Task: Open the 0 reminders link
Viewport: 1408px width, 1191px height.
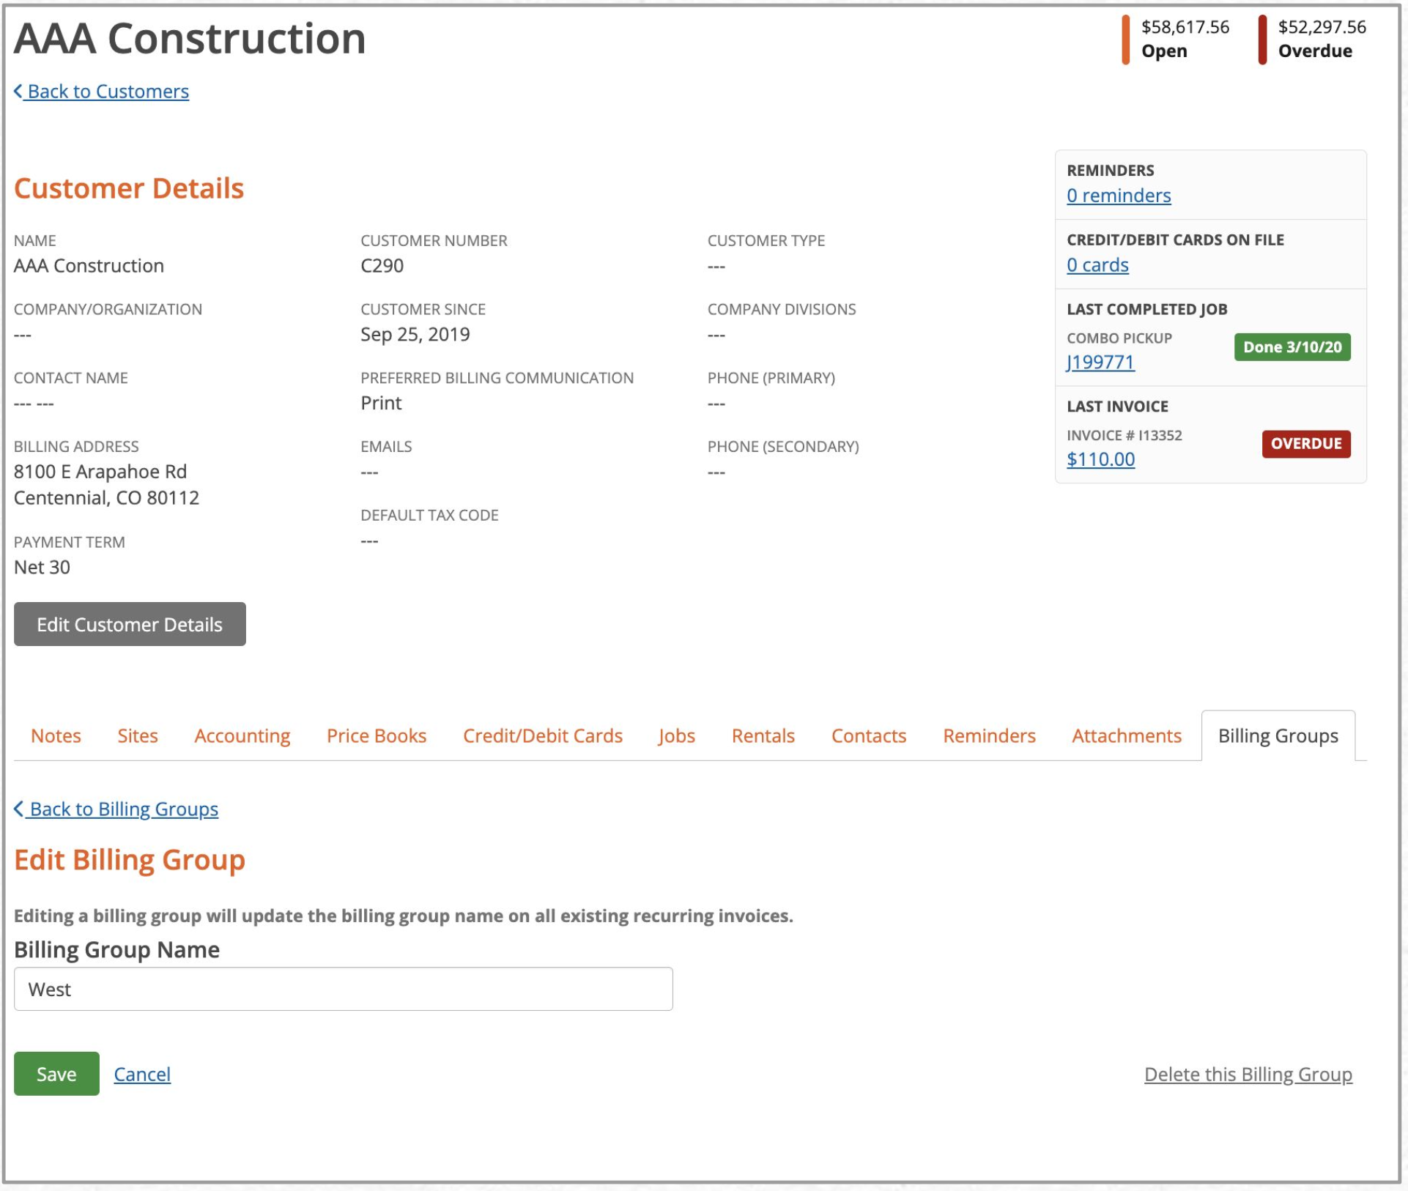Action: (x=1119, y=196)
